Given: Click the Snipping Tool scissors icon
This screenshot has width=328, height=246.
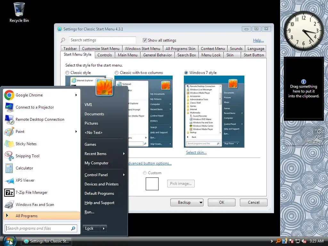Looking at the screenshot, I should (x=9, y=156).
